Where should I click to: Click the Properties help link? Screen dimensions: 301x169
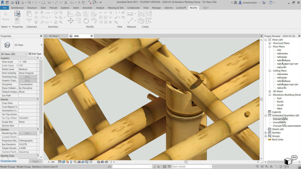(9, 161)
